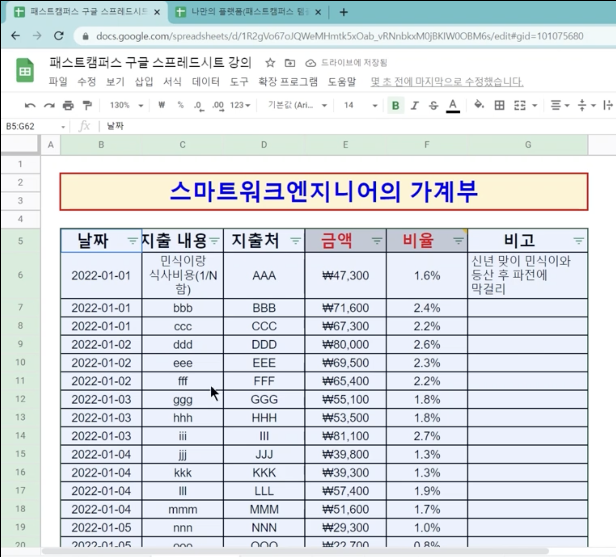Click the Google Sheets home logo
616x557 pixels.
coord(25,70)
